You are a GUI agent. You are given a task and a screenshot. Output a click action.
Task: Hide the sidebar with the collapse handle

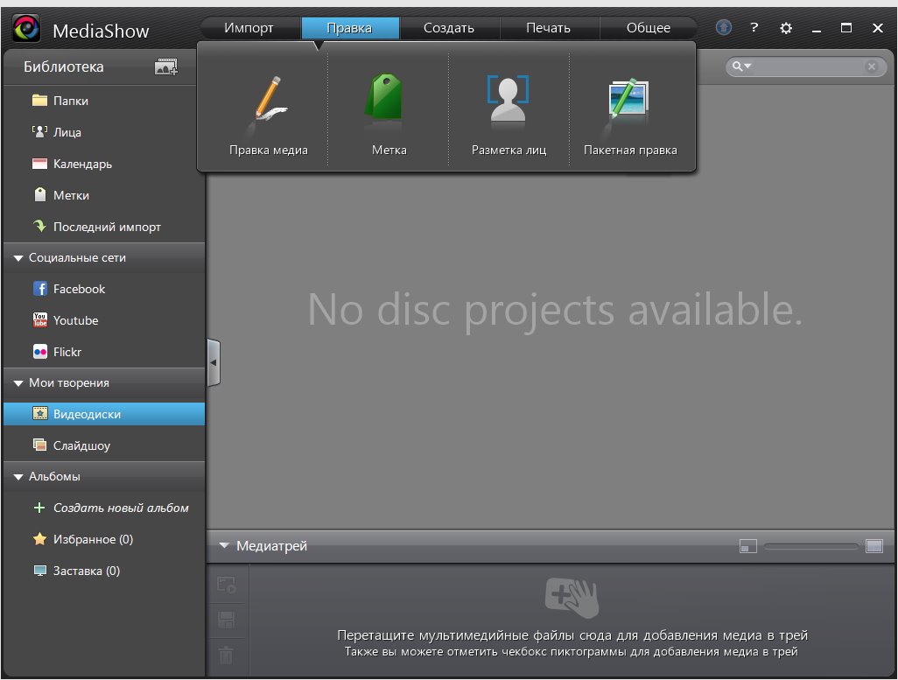tap(214, 362)
